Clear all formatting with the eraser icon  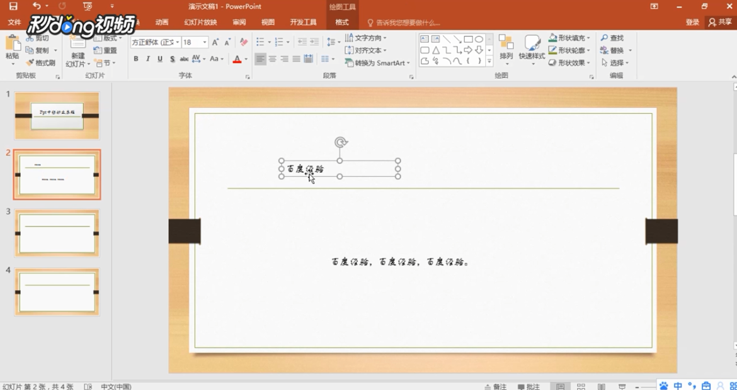[244, 42]
